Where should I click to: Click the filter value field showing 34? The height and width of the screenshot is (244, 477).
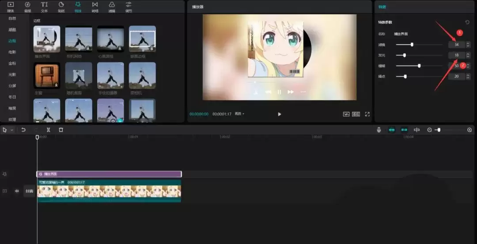coord(456,45)
